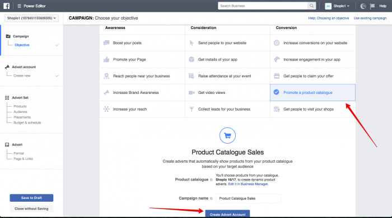Click the Get people to claim your offer icon
Screen dimensions: 392x218
(277, 76)
